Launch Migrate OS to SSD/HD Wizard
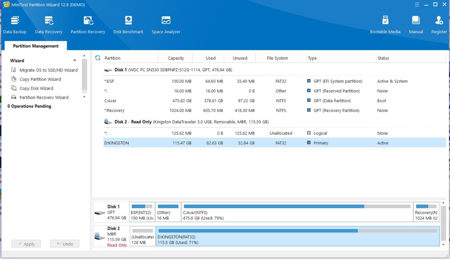This screenshot has width=450, height=260. coord(48,70)
